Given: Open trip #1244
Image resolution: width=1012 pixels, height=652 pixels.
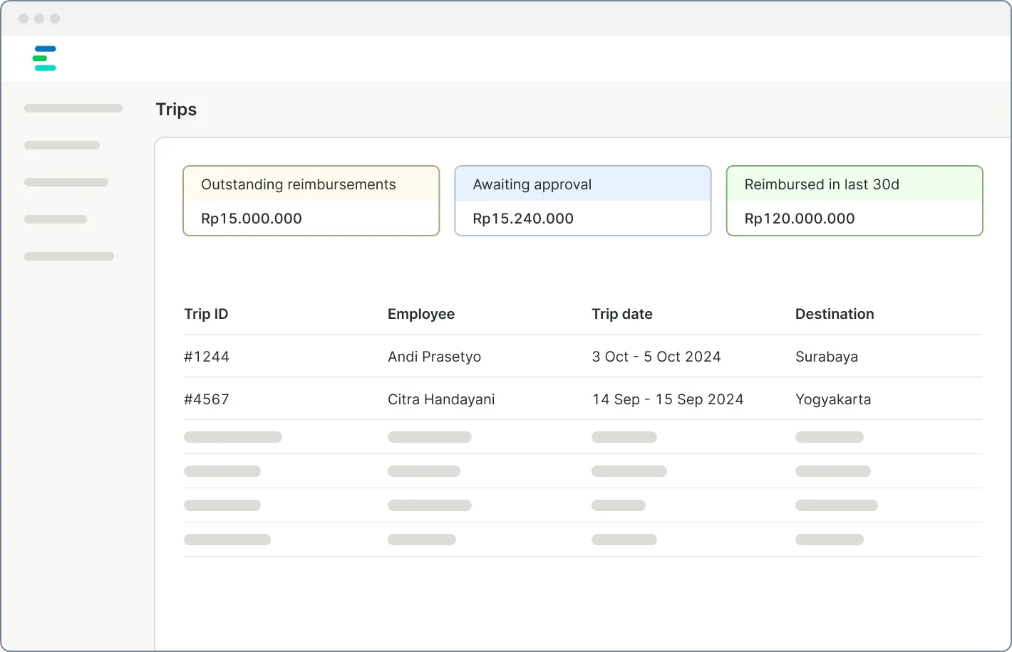Looking at the screenshot, I should (x=207, y=357).
